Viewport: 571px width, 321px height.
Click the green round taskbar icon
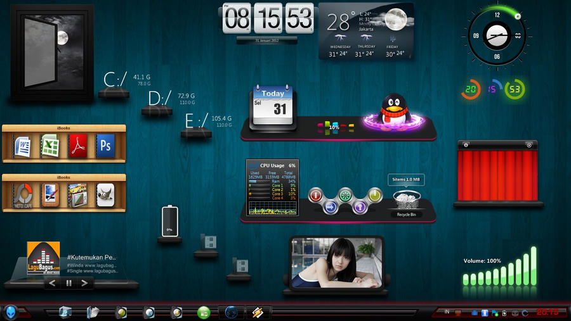pos(204,312)
